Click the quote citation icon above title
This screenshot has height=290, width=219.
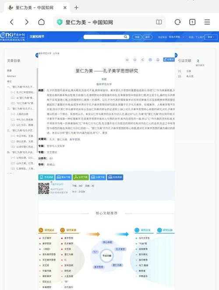click(x=127, y=60)
